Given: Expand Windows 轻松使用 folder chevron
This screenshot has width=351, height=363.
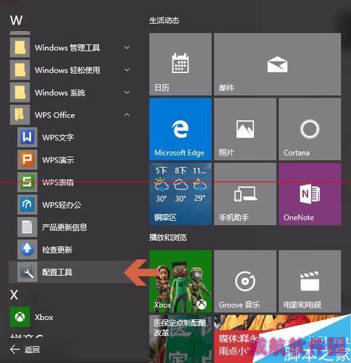Looking at the screenshot, I should (x=126, y=70).
